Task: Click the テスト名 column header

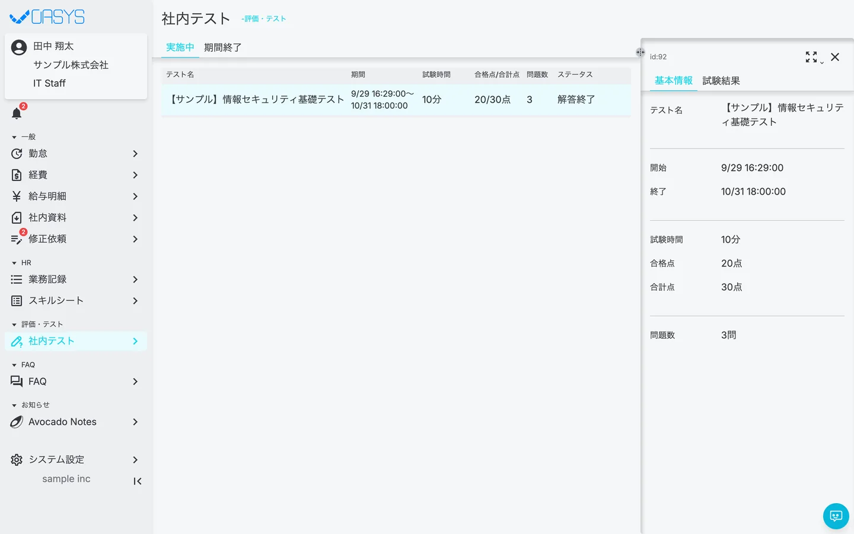Action: point(180,75)
